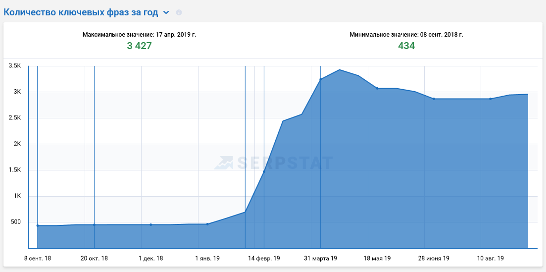Screen dimensions: 546x272
Task: Click the x-axis label '18 мая 19'
Action: tap(377, 259)
